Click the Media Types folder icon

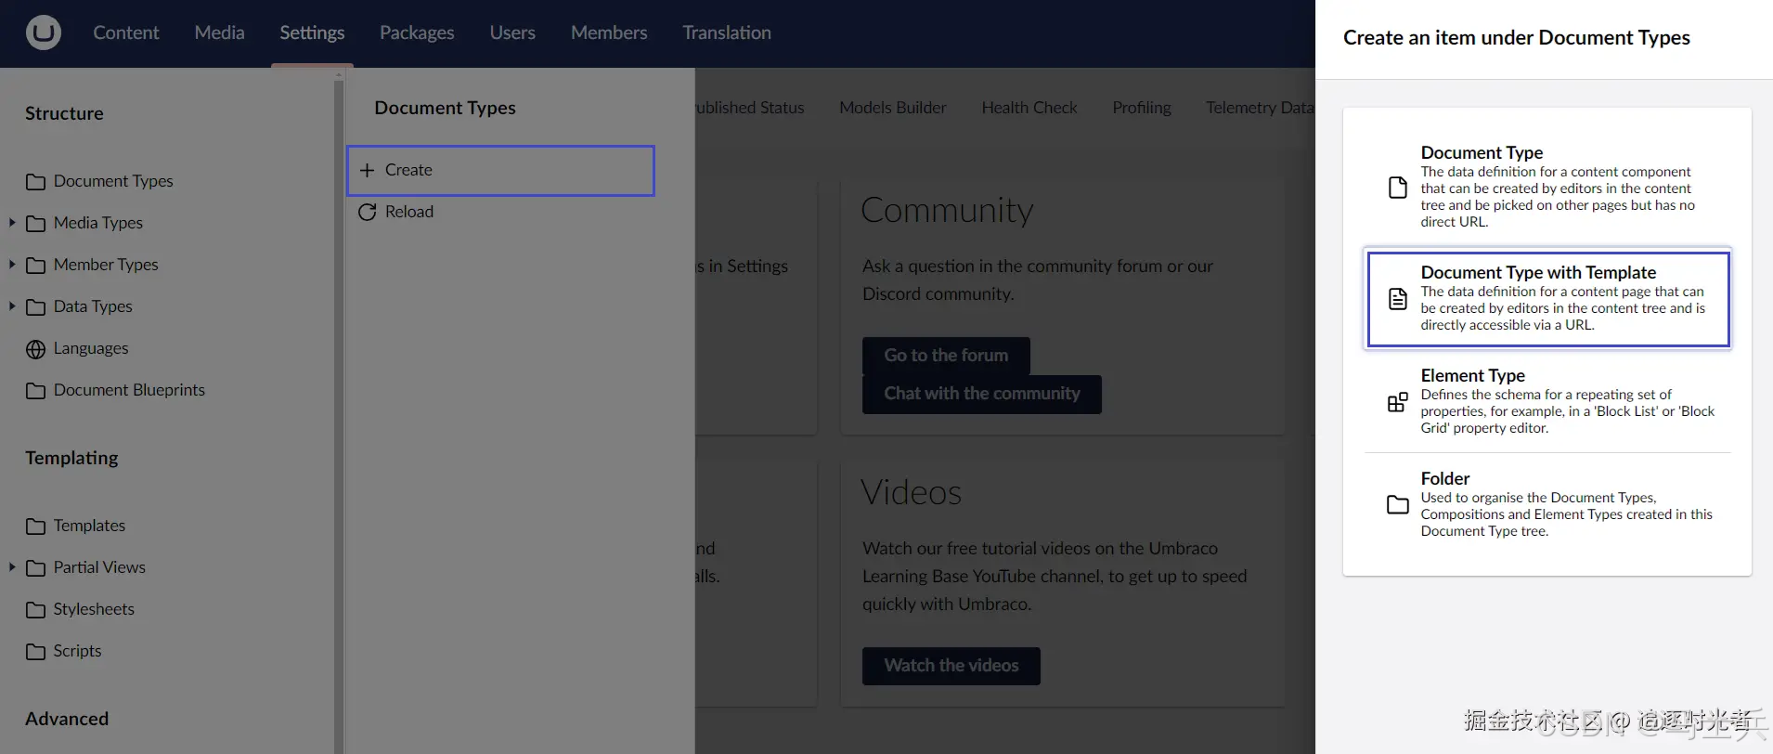pyautogui.click(x=35, y=224)
